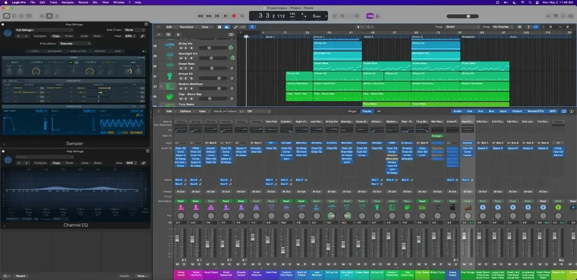Open the Tracks area Edit menu
The image size is (577, 280).
(170, 27)
